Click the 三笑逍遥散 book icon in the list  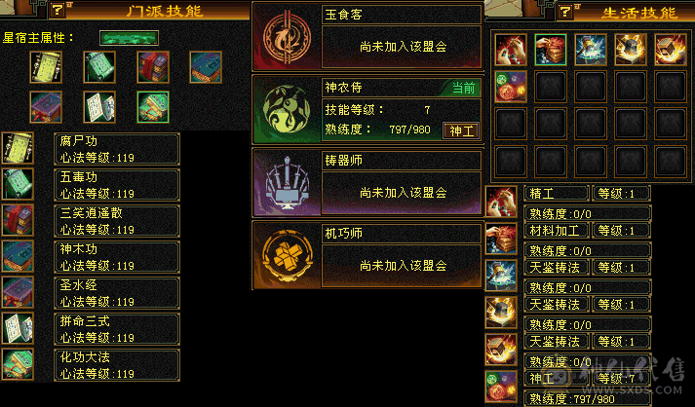pyautogui.click(x=18, y=220)
